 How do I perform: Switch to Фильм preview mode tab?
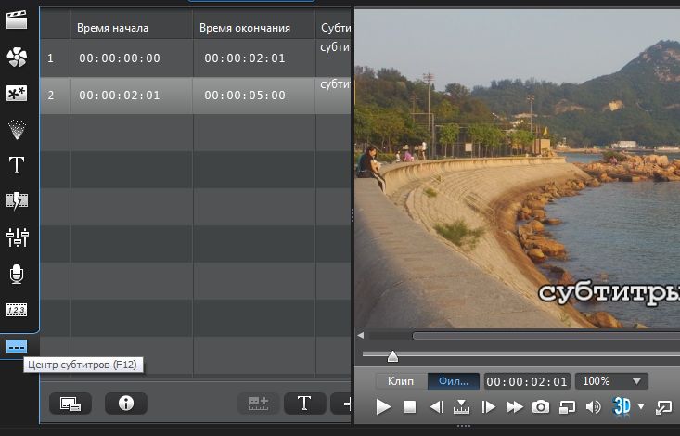coord(453,381)
